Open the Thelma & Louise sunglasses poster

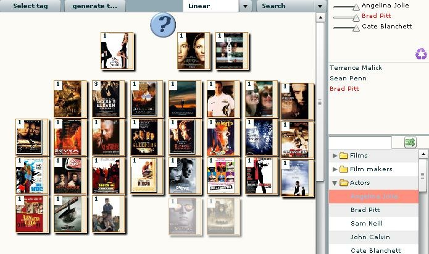262,99
